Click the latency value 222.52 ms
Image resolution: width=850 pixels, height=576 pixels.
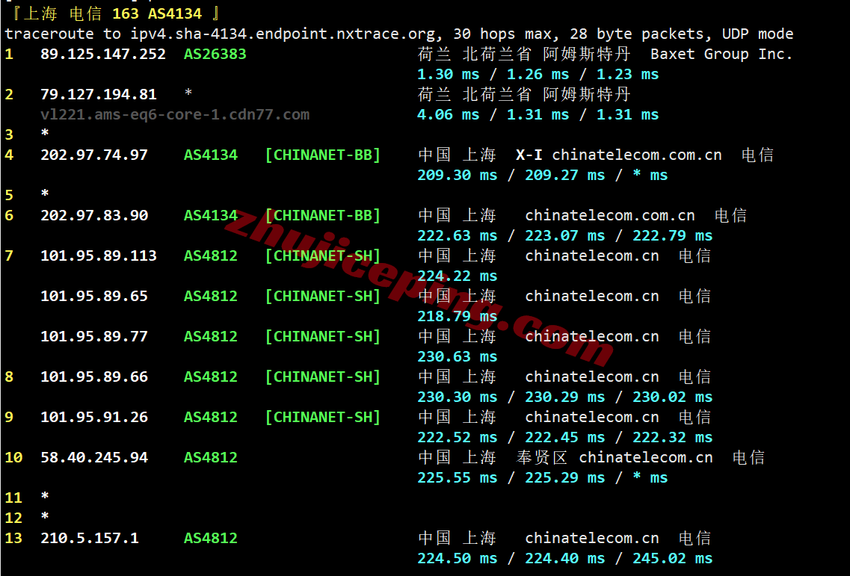point(457,437)
